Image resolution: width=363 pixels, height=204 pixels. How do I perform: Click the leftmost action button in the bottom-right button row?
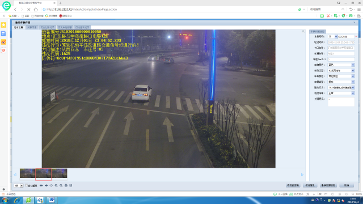pyautogui.click(x=293, y=185)
